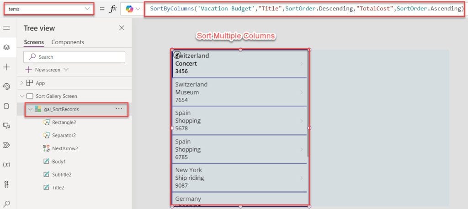Select the Tree view layers icon
468x209 pixels.
tap(6, 47)
